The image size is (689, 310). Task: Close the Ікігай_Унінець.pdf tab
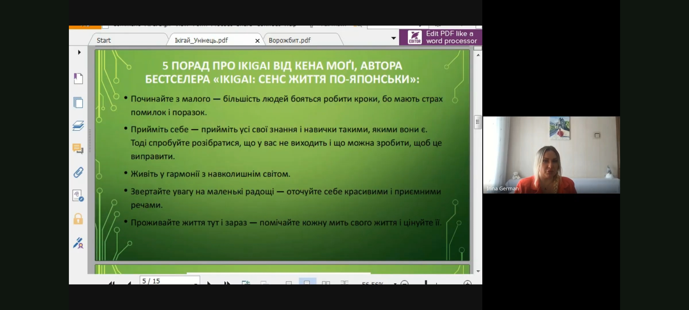click(257, 41)
